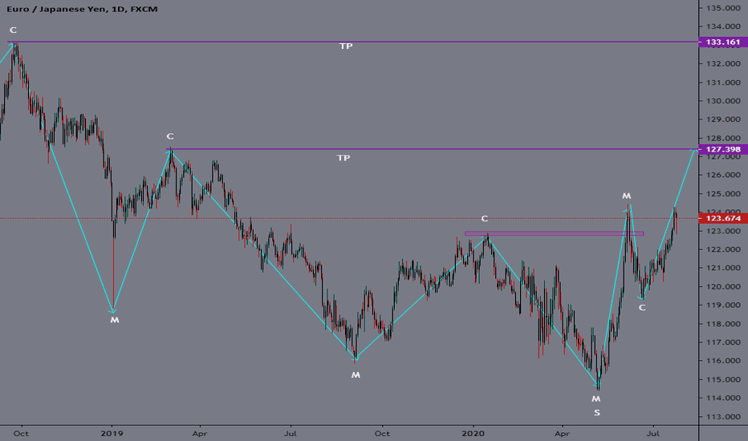Click the 113.000 price axis label
The height and width of the screenshot is (441, 748).
[723, 417]
